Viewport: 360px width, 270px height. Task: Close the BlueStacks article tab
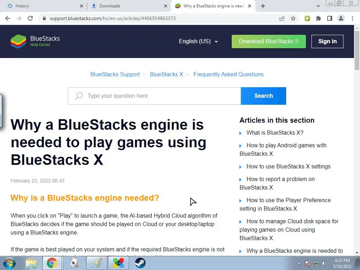click(250, 6)
